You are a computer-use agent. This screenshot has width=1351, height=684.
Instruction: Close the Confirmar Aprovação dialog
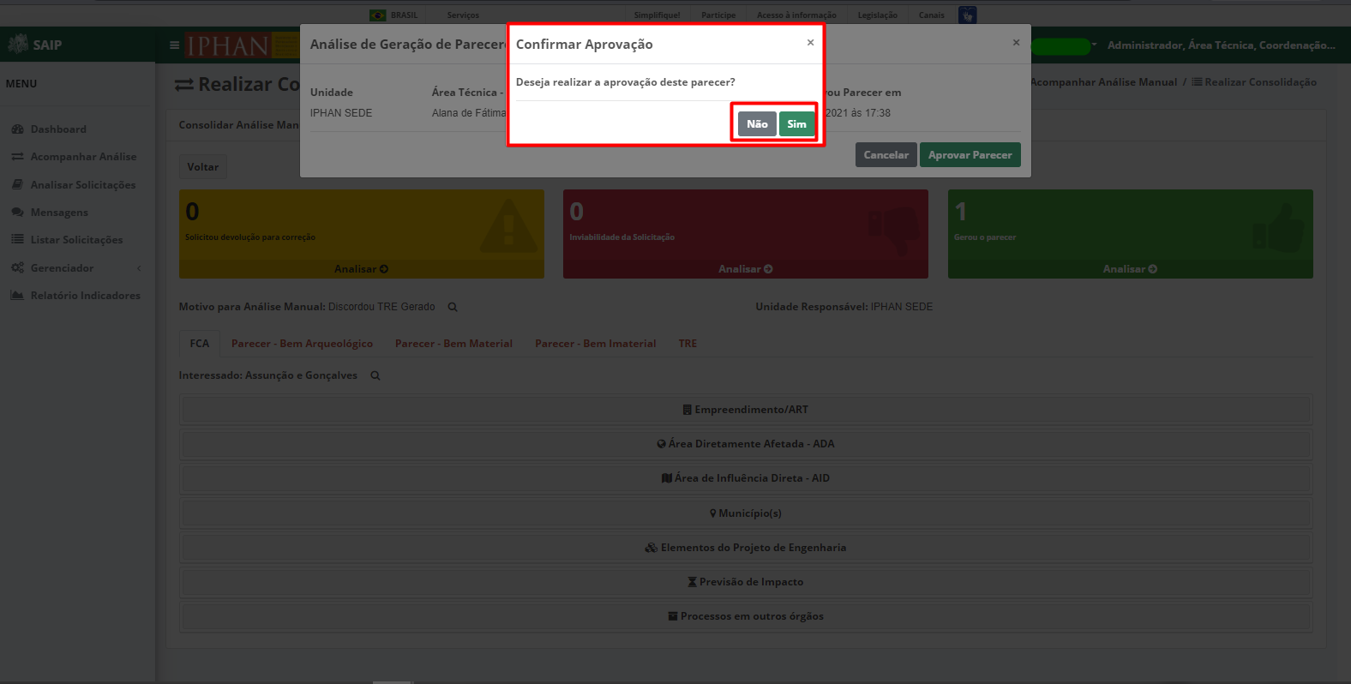[810, 43]
